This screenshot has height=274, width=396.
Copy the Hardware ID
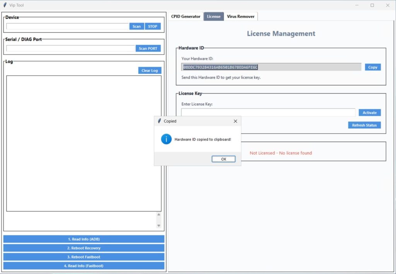pos(372,67)
